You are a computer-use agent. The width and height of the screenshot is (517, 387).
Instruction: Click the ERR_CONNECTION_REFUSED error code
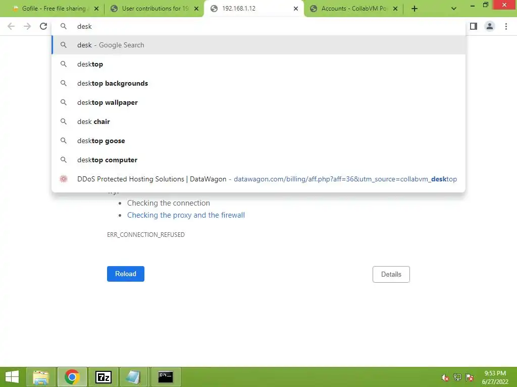[146, 235]
